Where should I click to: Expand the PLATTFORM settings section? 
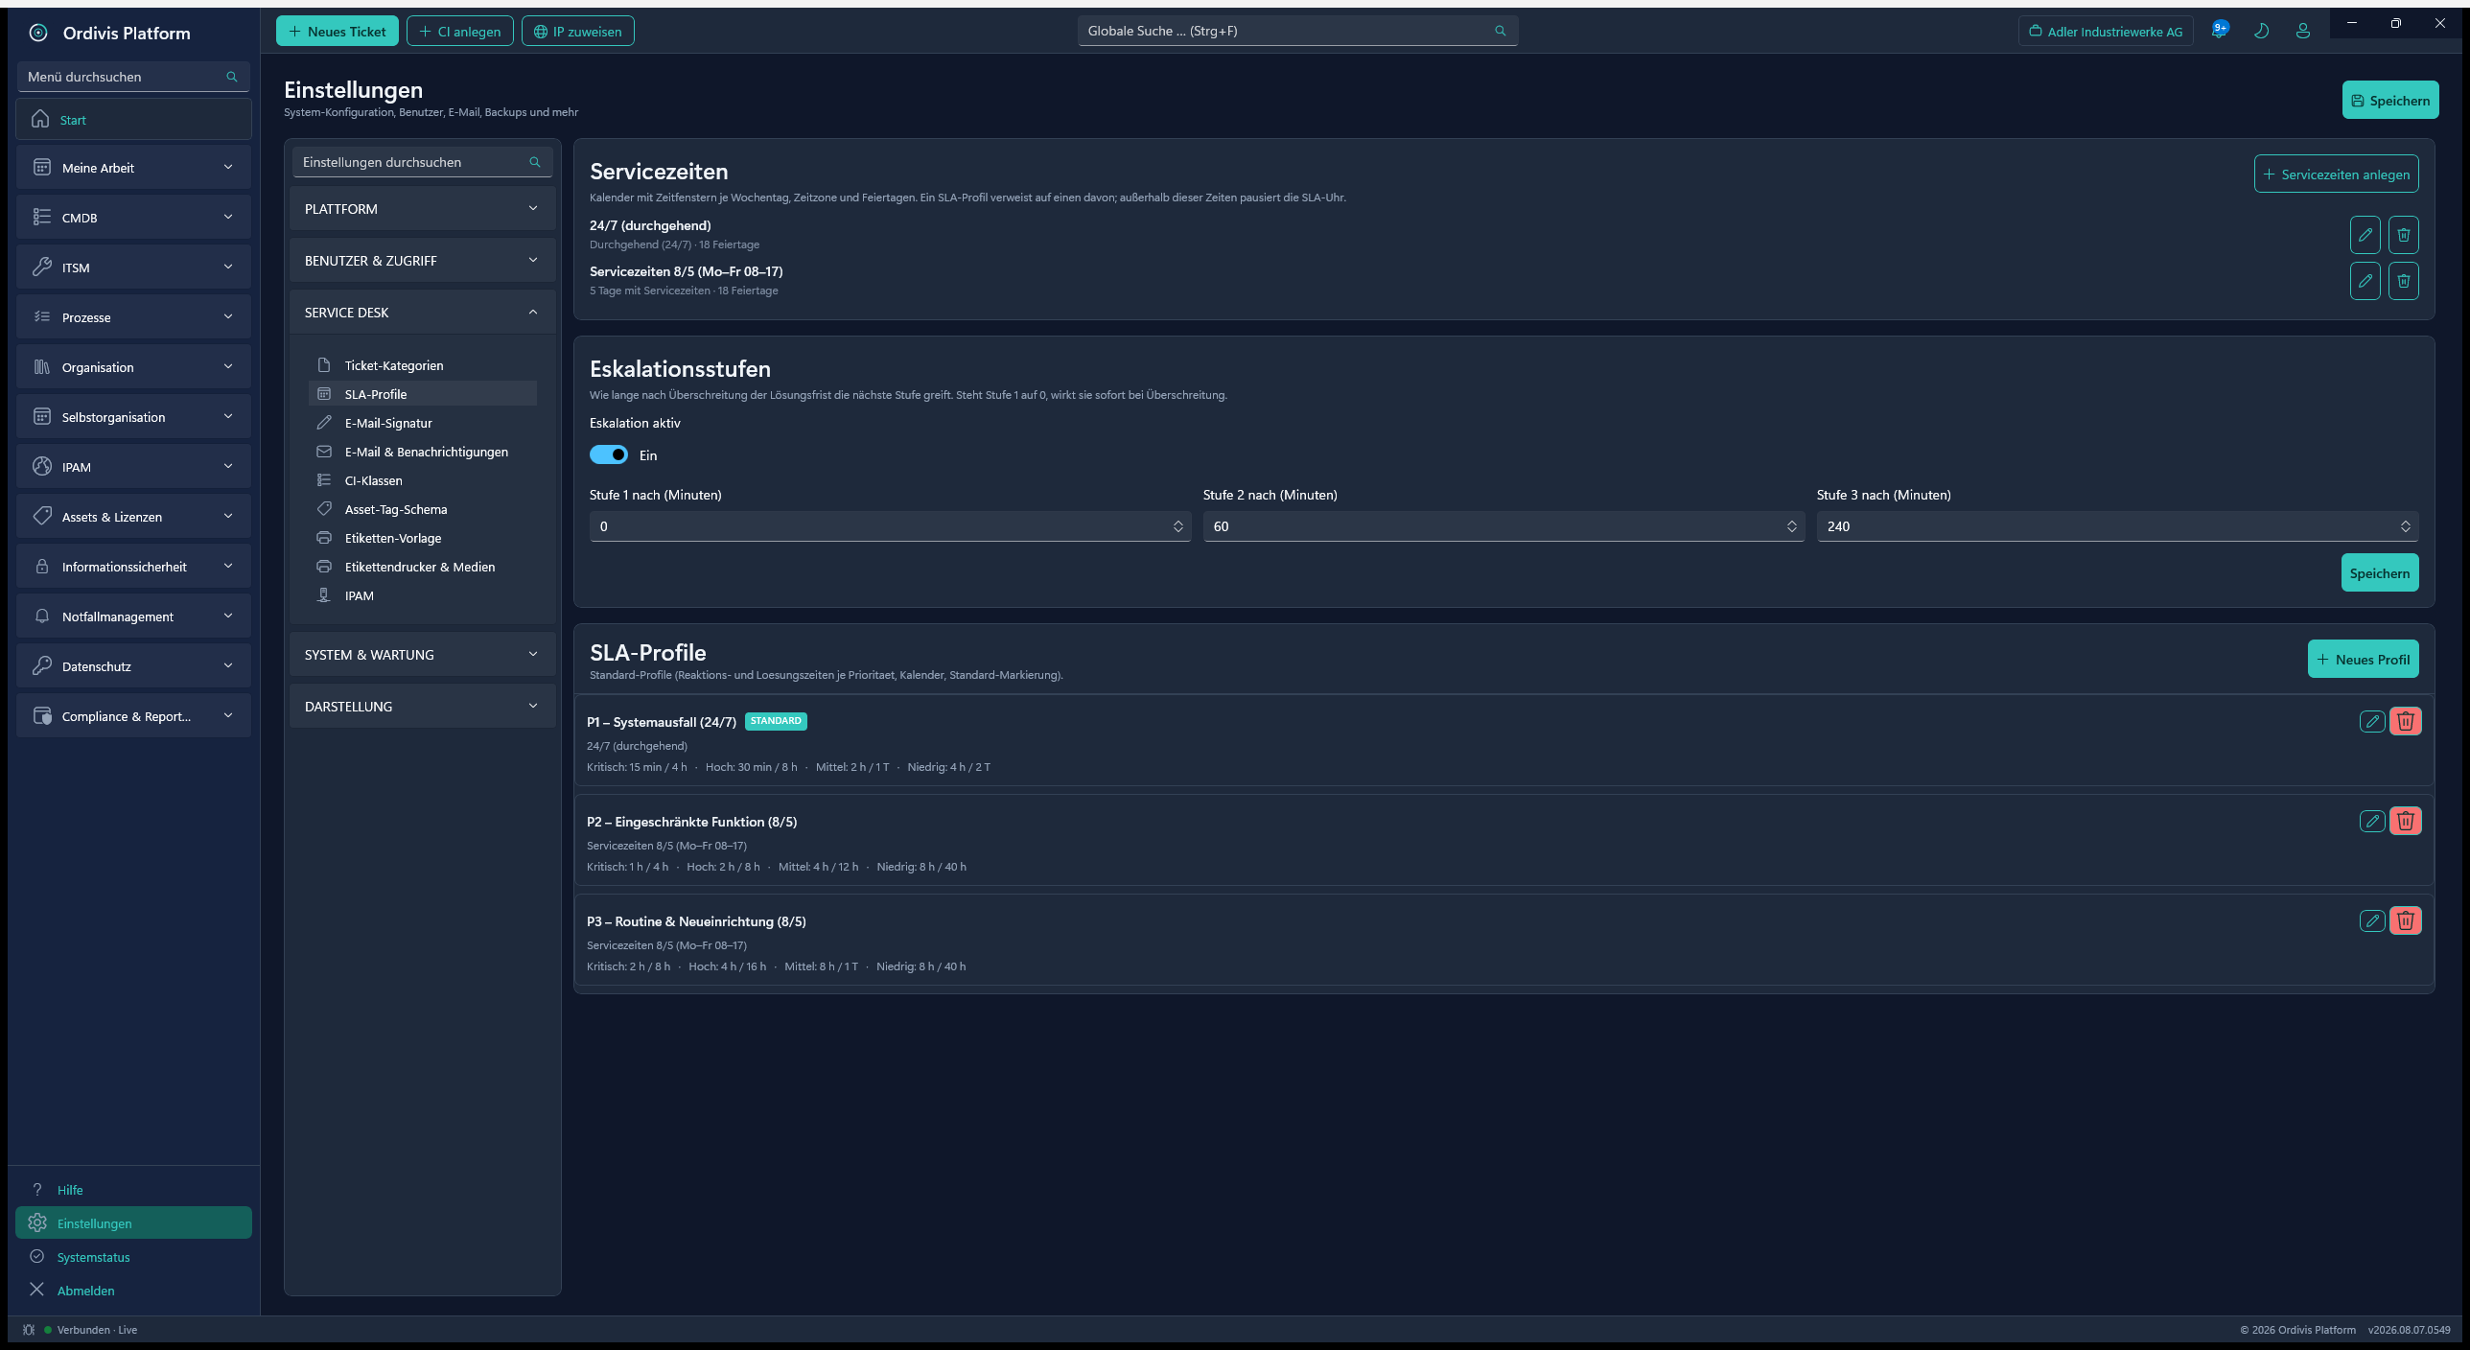[423, 209]
